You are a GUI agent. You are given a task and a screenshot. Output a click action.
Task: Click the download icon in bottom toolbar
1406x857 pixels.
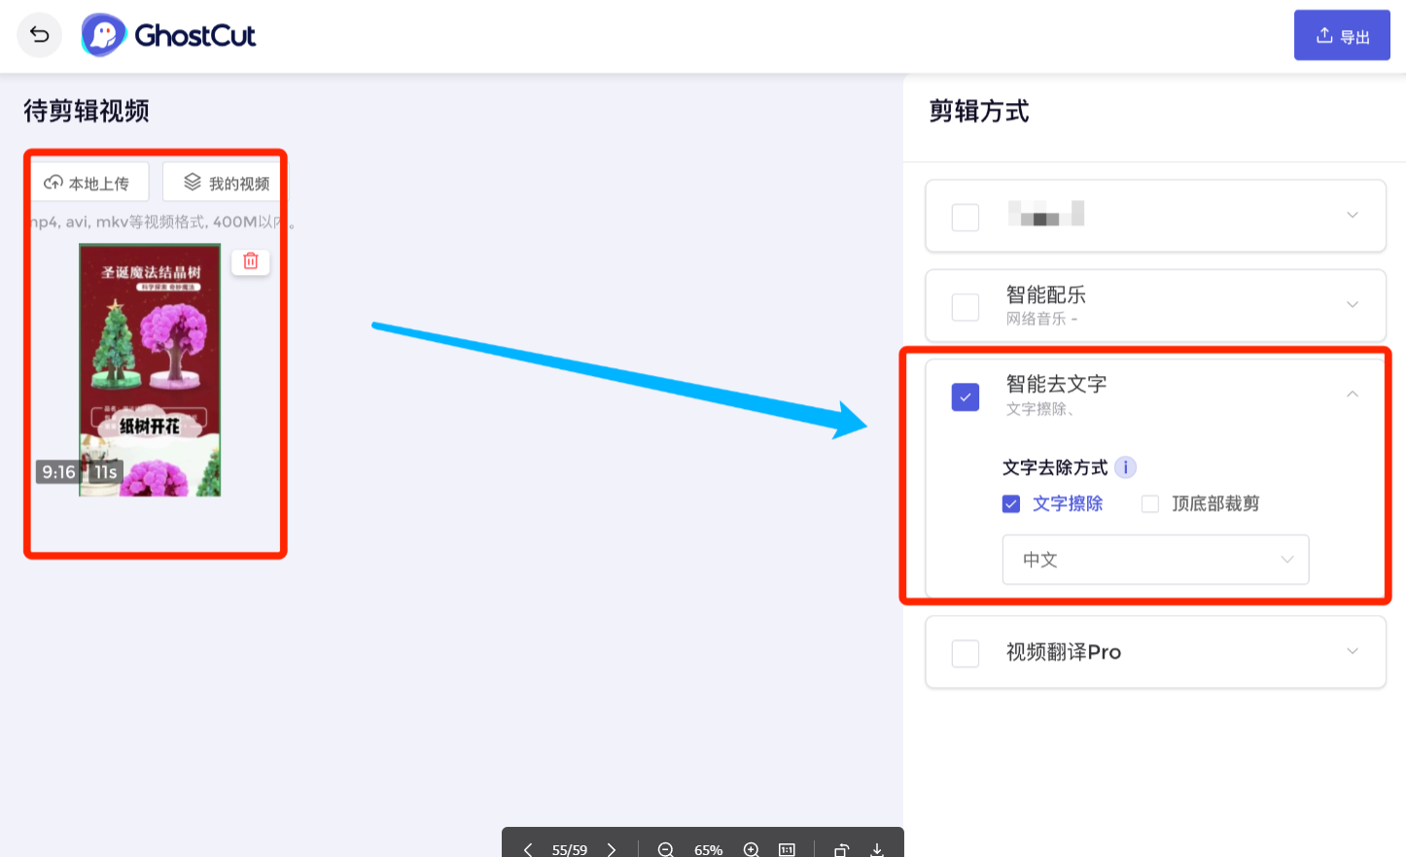(x=876, y=848)
